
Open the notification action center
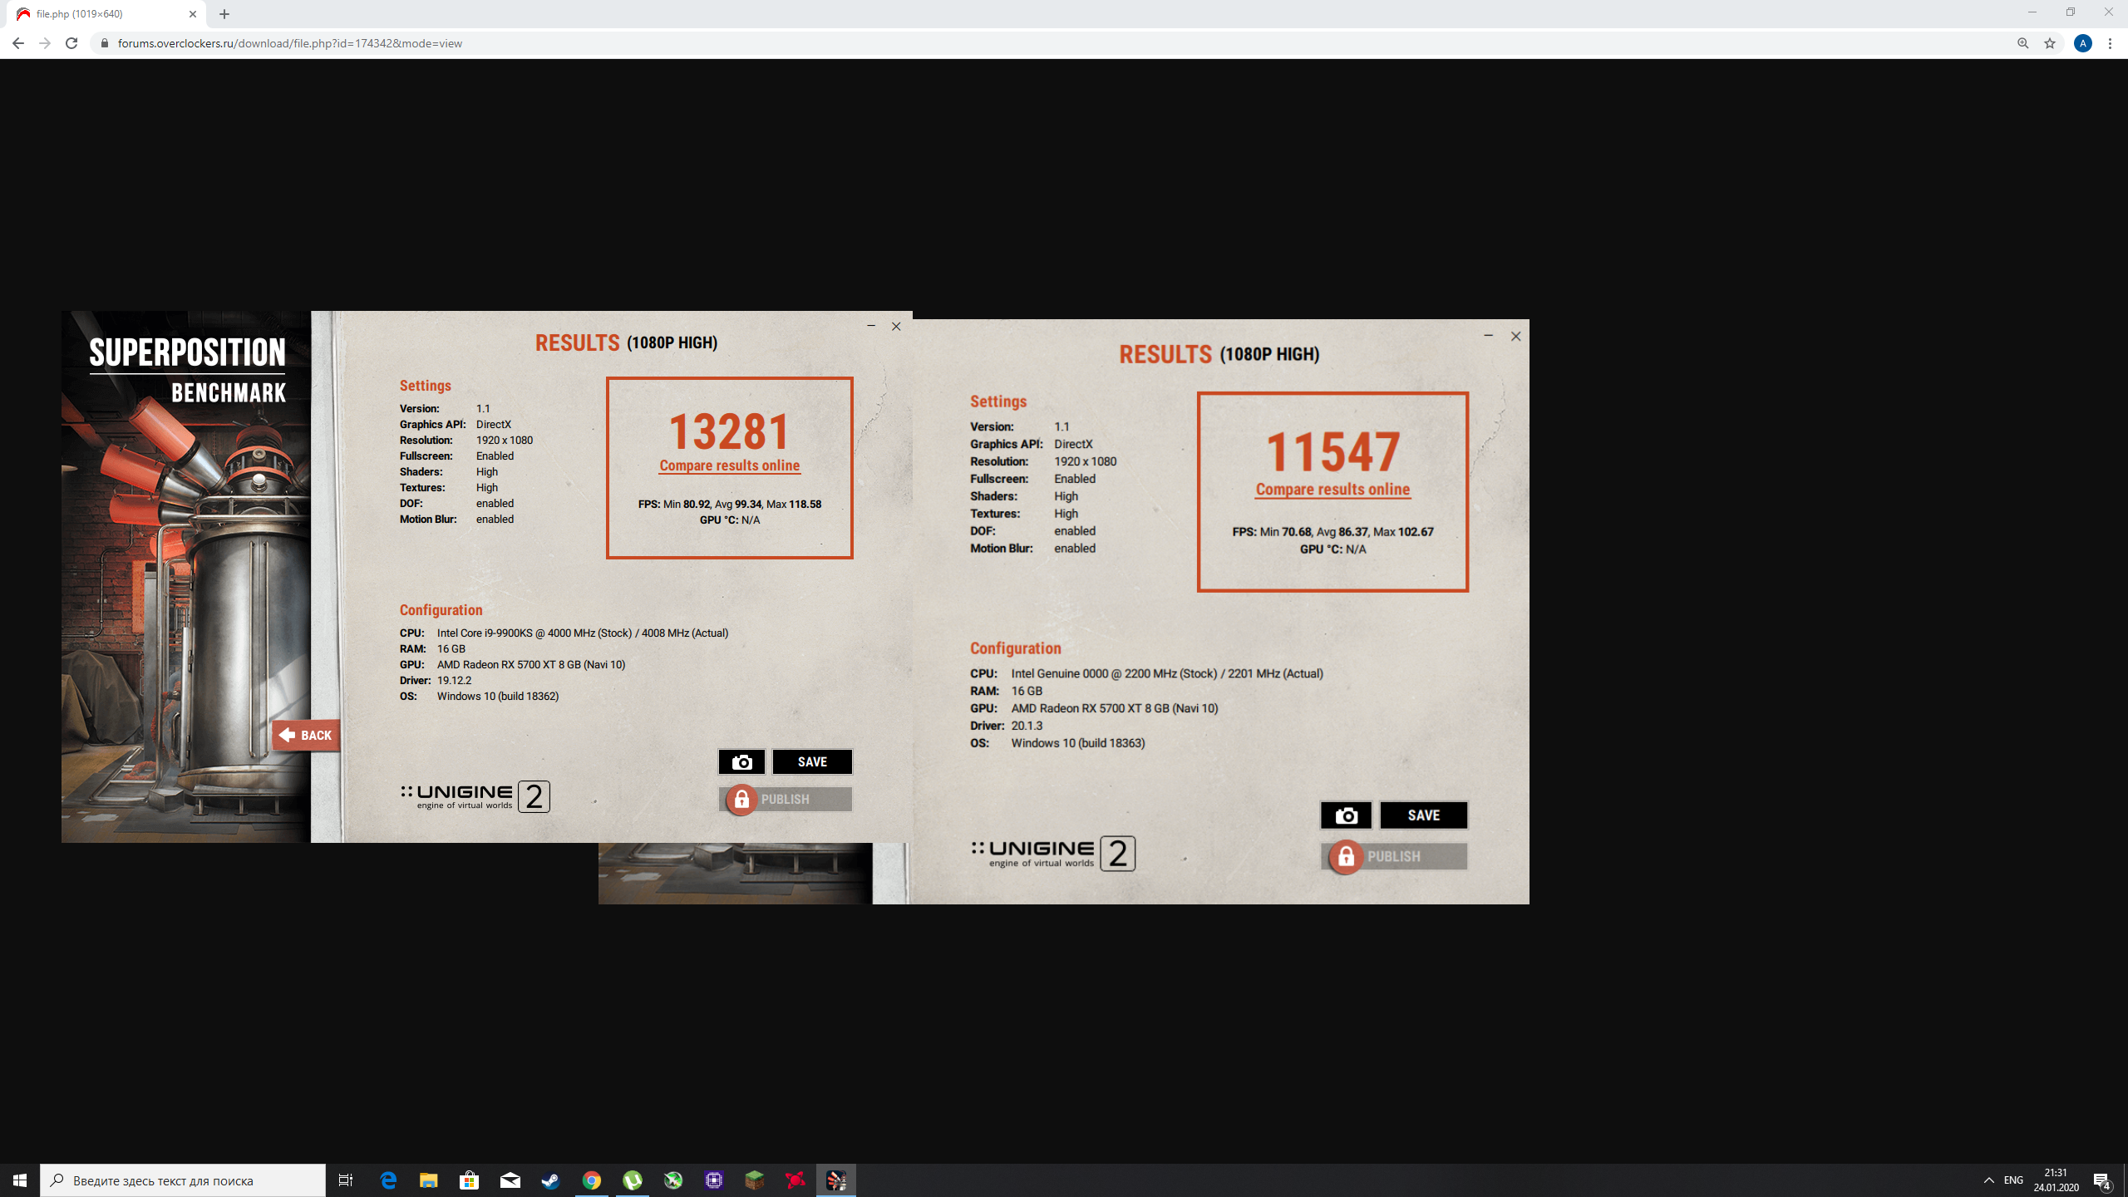click(2101, 1180)
